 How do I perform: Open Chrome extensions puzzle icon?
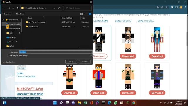(x=172, y=7)
